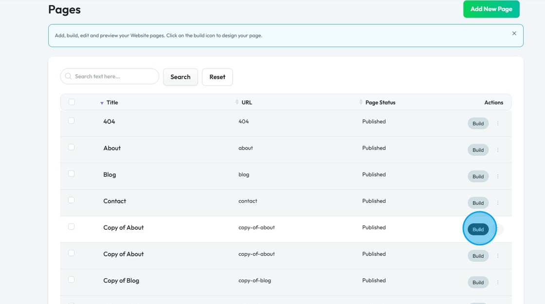
Task: Click the Pages heading
Action: 64,9
